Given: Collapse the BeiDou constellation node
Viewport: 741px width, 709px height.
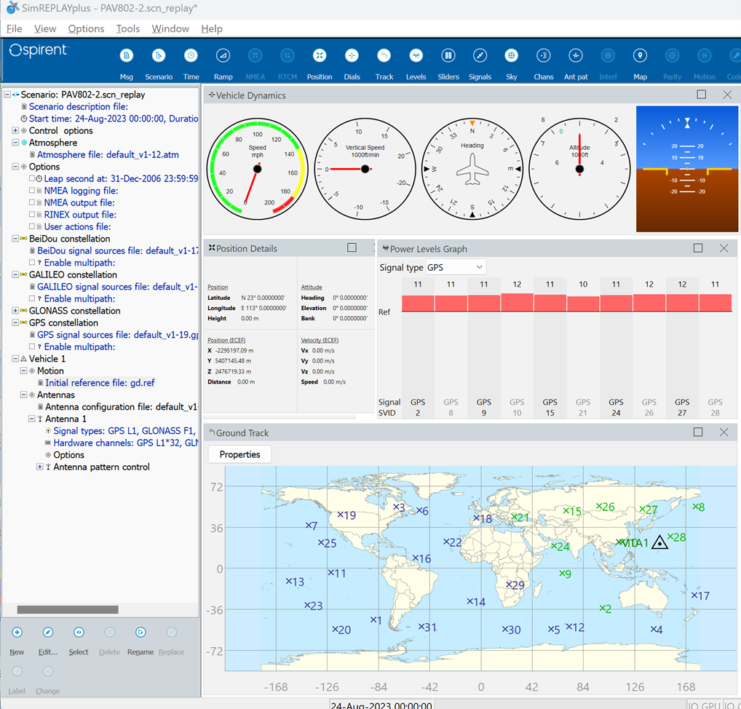Looking at the screenshot, I should point(15,239).
